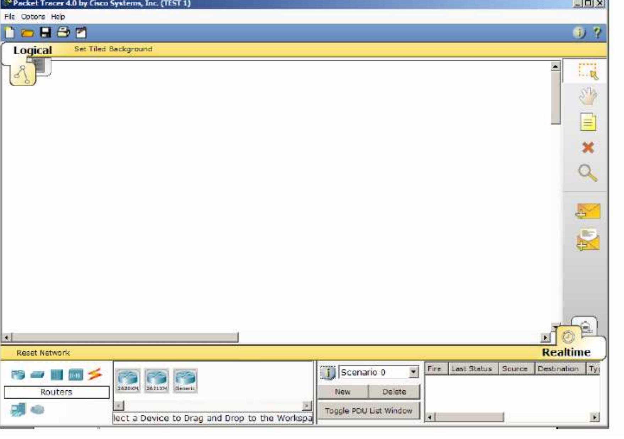Pick the Generic router model

coord(185,380)
